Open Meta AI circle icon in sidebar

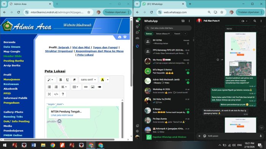(x=138, y=46)
